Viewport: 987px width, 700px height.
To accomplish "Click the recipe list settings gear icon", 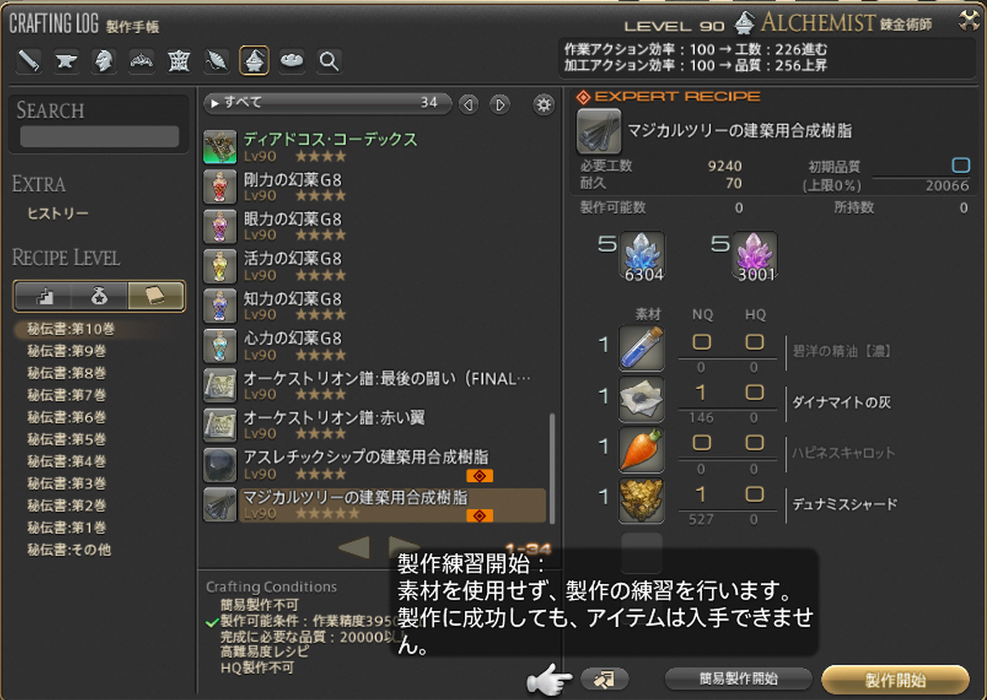I will tap(544, 105).
